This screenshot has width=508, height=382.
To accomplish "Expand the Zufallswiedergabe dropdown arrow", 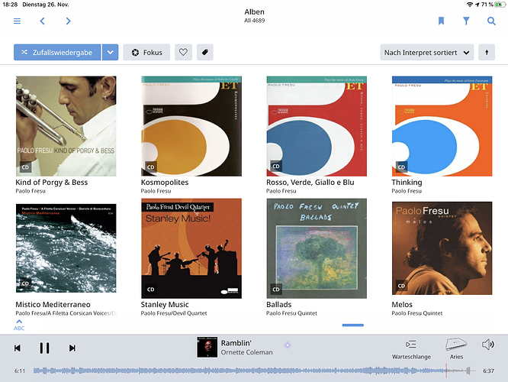I will click(111, 52).
